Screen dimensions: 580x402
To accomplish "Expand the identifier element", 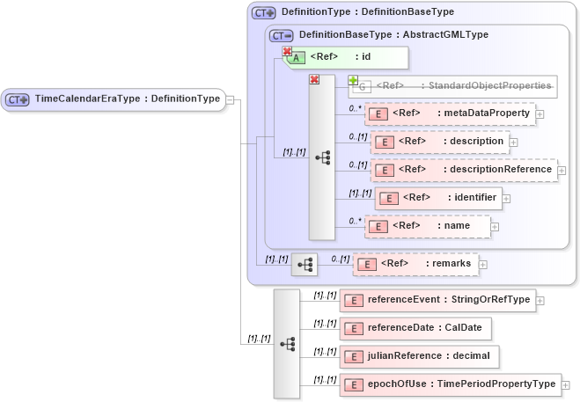I will [x=506, y=199].
